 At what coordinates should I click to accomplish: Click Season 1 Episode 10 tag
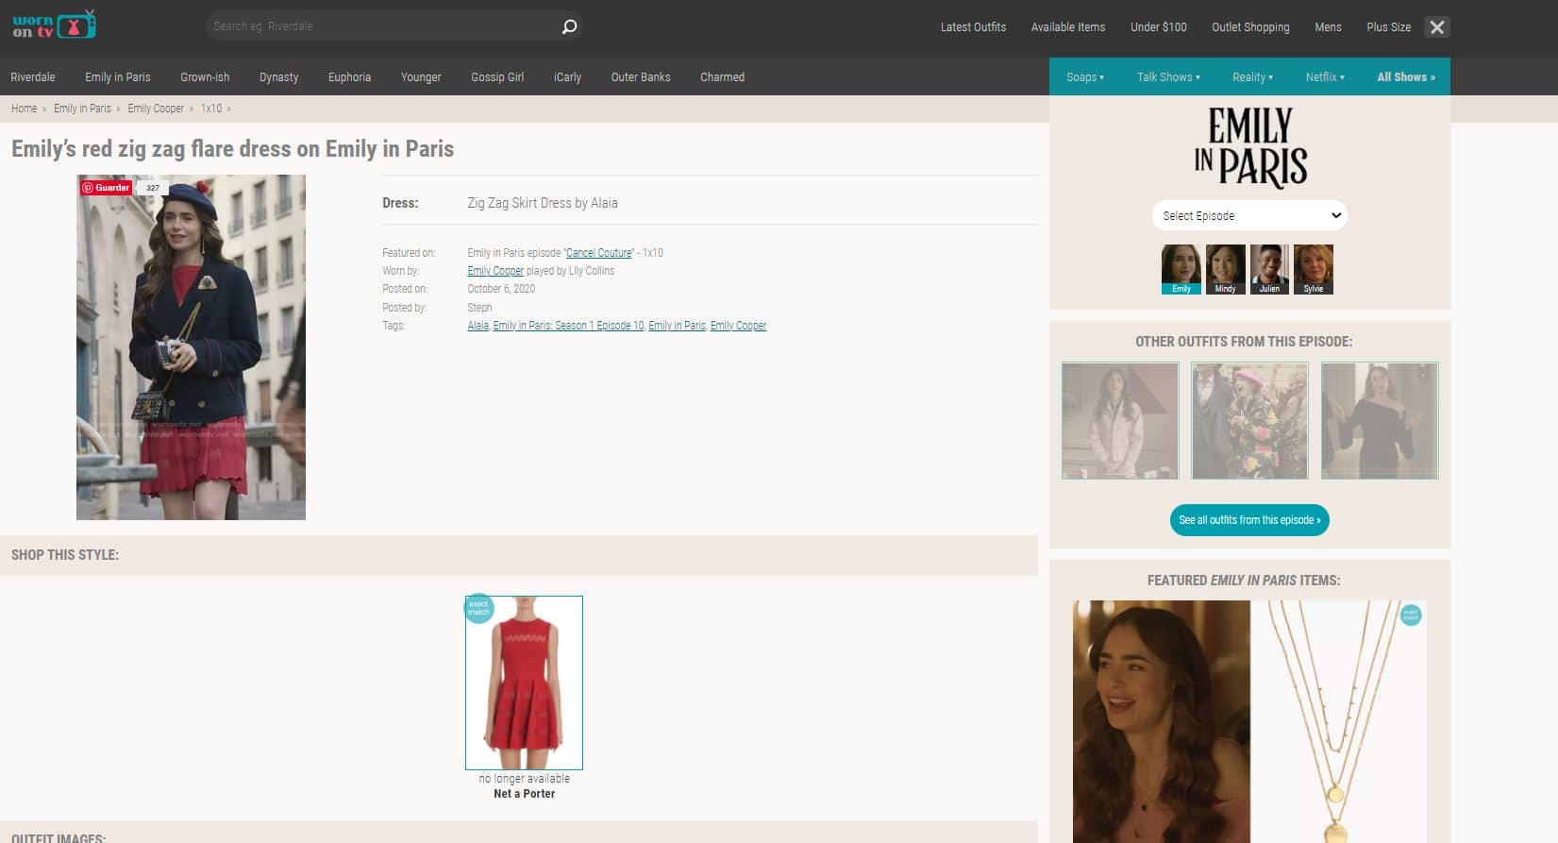pos(568,326)
